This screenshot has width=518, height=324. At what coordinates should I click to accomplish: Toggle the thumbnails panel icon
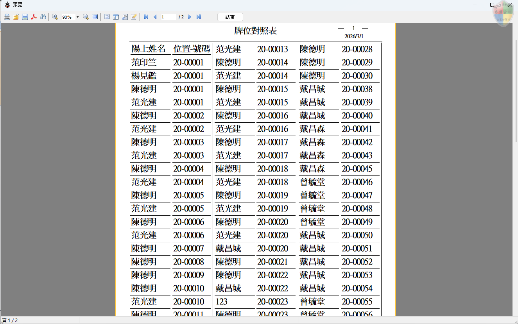(116, 17)
